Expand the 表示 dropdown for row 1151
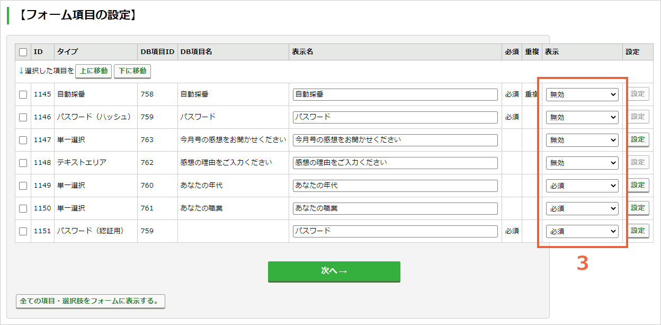The image size is (661, 325). coord(582,231)
